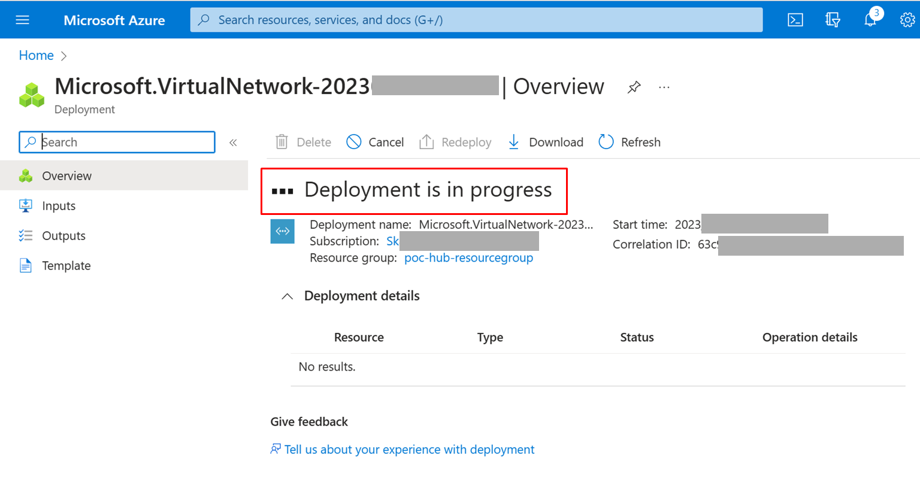920x482 pixels.
Task: Click the Delete trash icon
Action: (282, 142)
